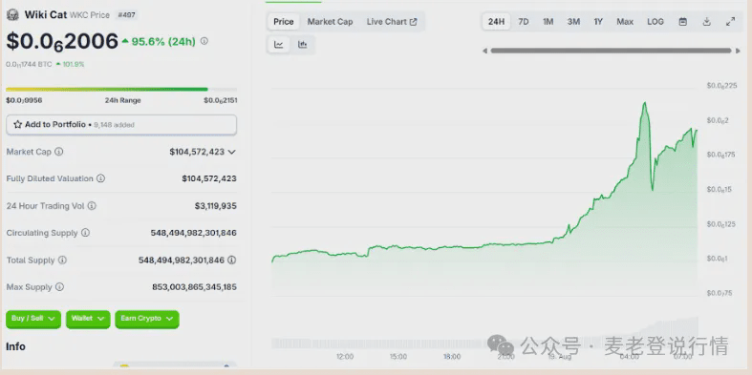Select 24H time range

click(x=496, y=22)
